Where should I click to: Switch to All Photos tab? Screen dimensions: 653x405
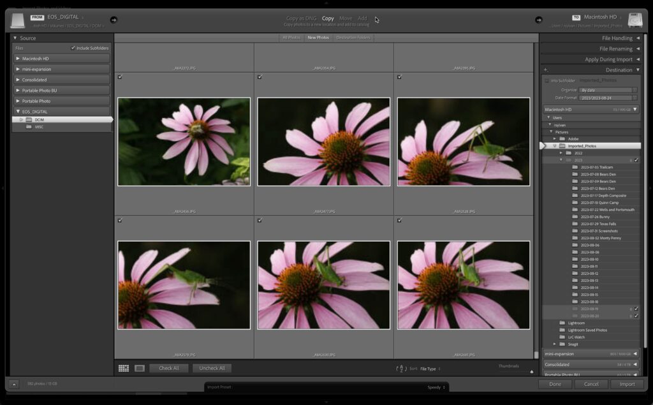(x=291, y=38)
